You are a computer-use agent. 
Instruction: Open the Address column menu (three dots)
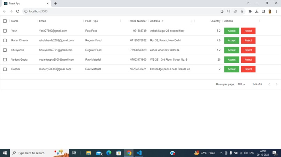pyautogui.click(x=192, y=21)
